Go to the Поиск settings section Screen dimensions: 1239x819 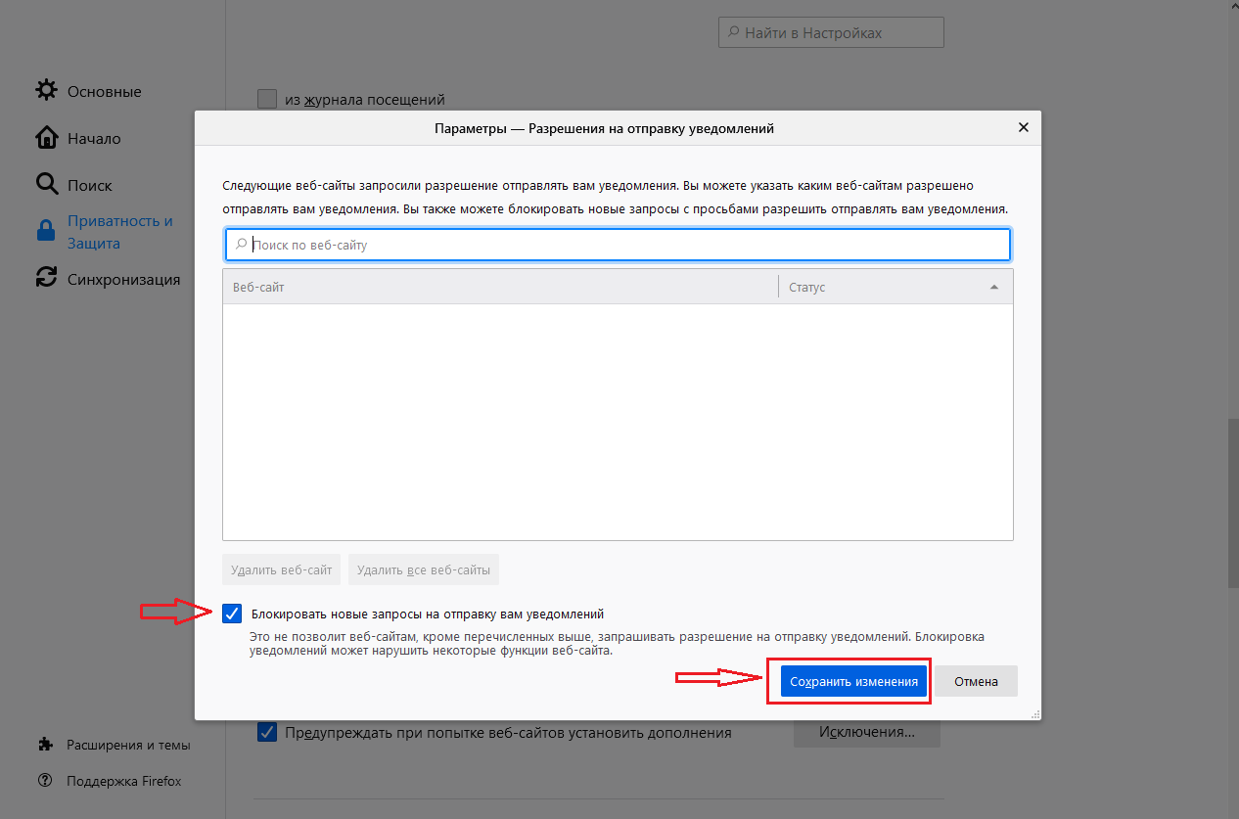[90, 185]
